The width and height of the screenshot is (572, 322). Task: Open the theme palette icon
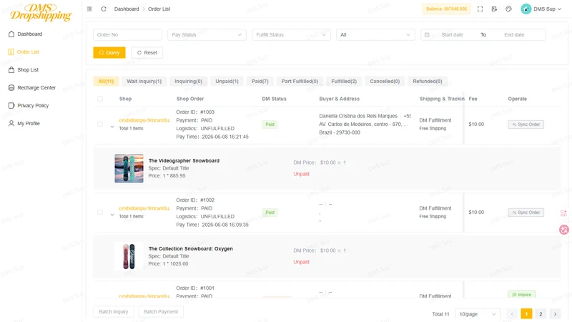[x=508, y=9]
